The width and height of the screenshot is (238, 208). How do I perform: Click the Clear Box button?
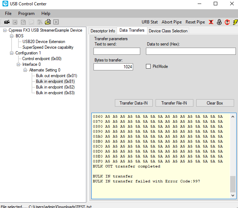click(215, 103)
